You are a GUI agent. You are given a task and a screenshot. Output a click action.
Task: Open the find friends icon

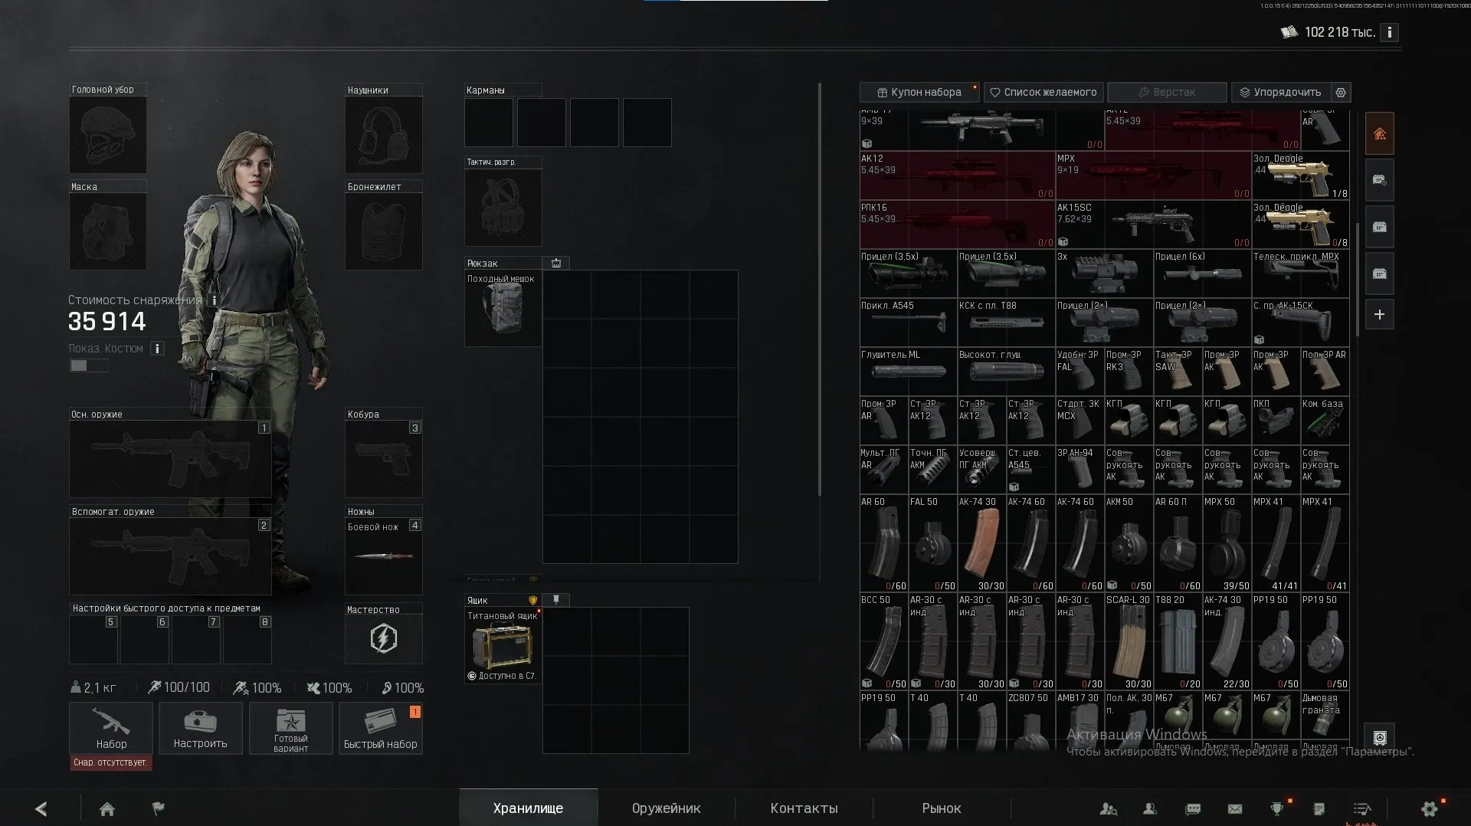pyautogui.click(x=1109, y=808)
